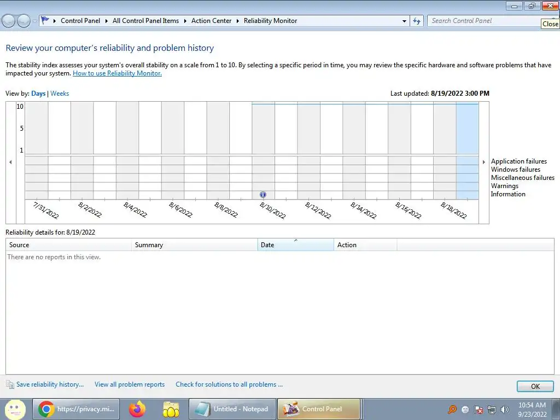Select the 7/31/22 column in chart
Image resolution: width=560 pixels, height=420 pixels.
pos(37,150)
